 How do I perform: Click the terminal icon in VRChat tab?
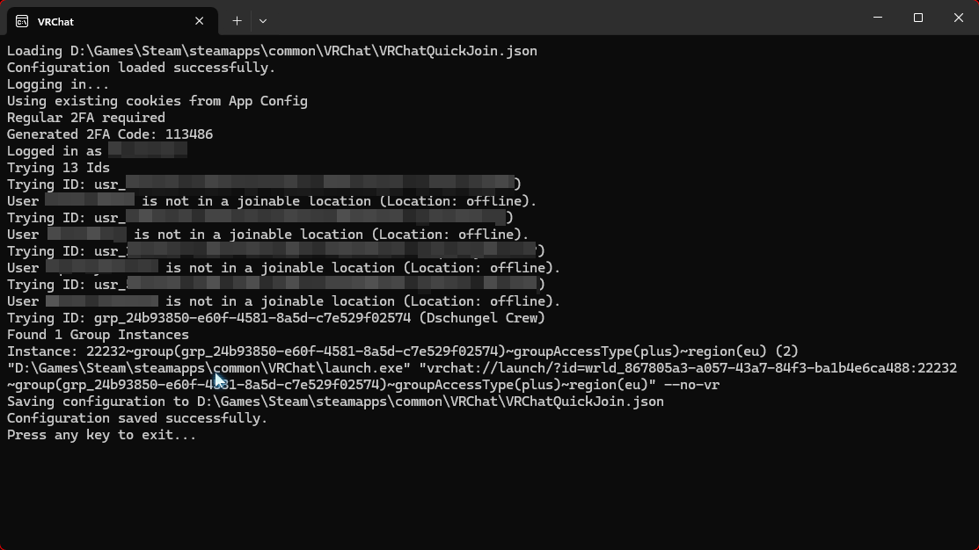tap(22, 21)
